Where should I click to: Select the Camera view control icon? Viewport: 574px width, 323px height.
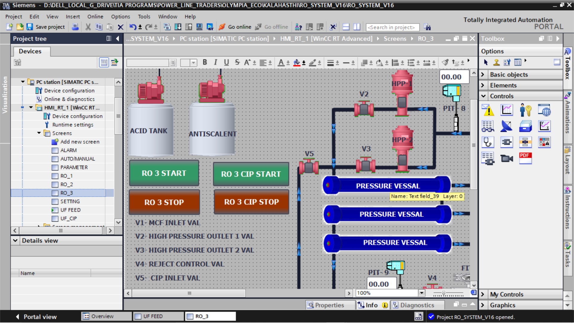(x=506, y=158)
